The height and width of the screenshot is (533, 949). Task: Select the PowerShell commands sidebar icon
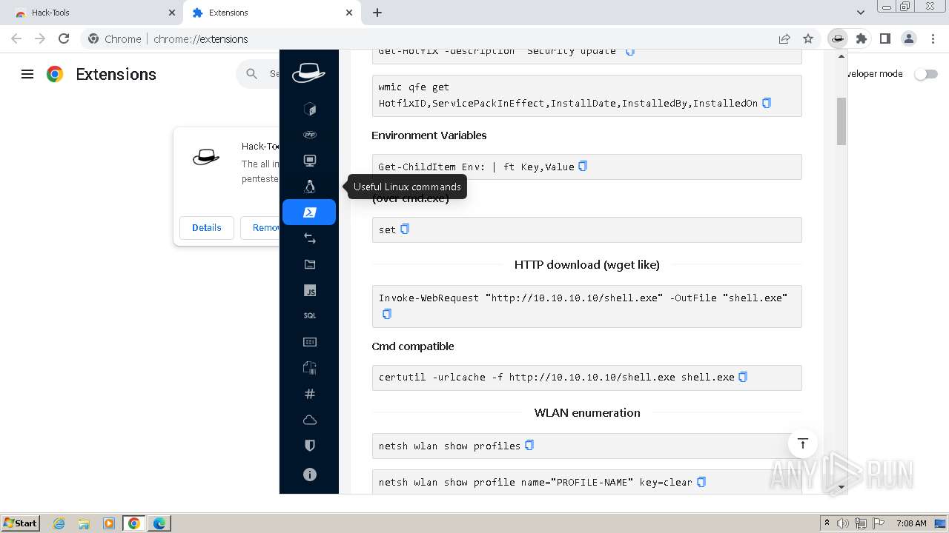(309, 212)
